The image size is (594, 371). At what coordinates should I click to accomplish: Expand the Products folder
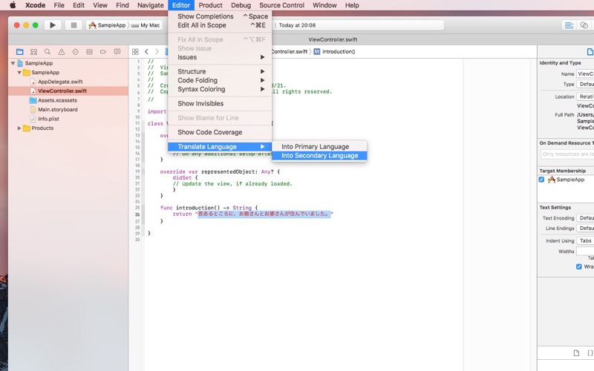click(19, 128)
